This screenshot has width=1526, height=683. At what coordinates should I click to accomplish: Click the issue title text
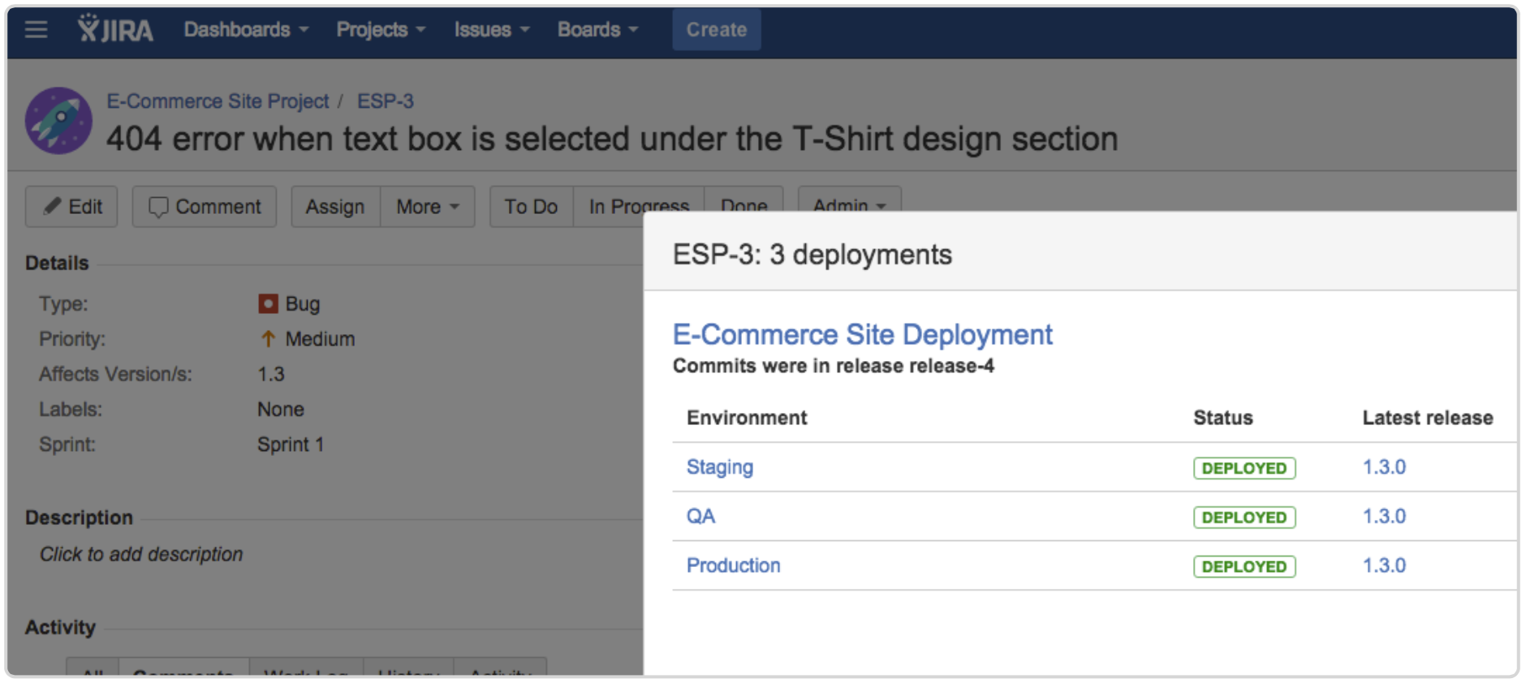tap(612, 139)
